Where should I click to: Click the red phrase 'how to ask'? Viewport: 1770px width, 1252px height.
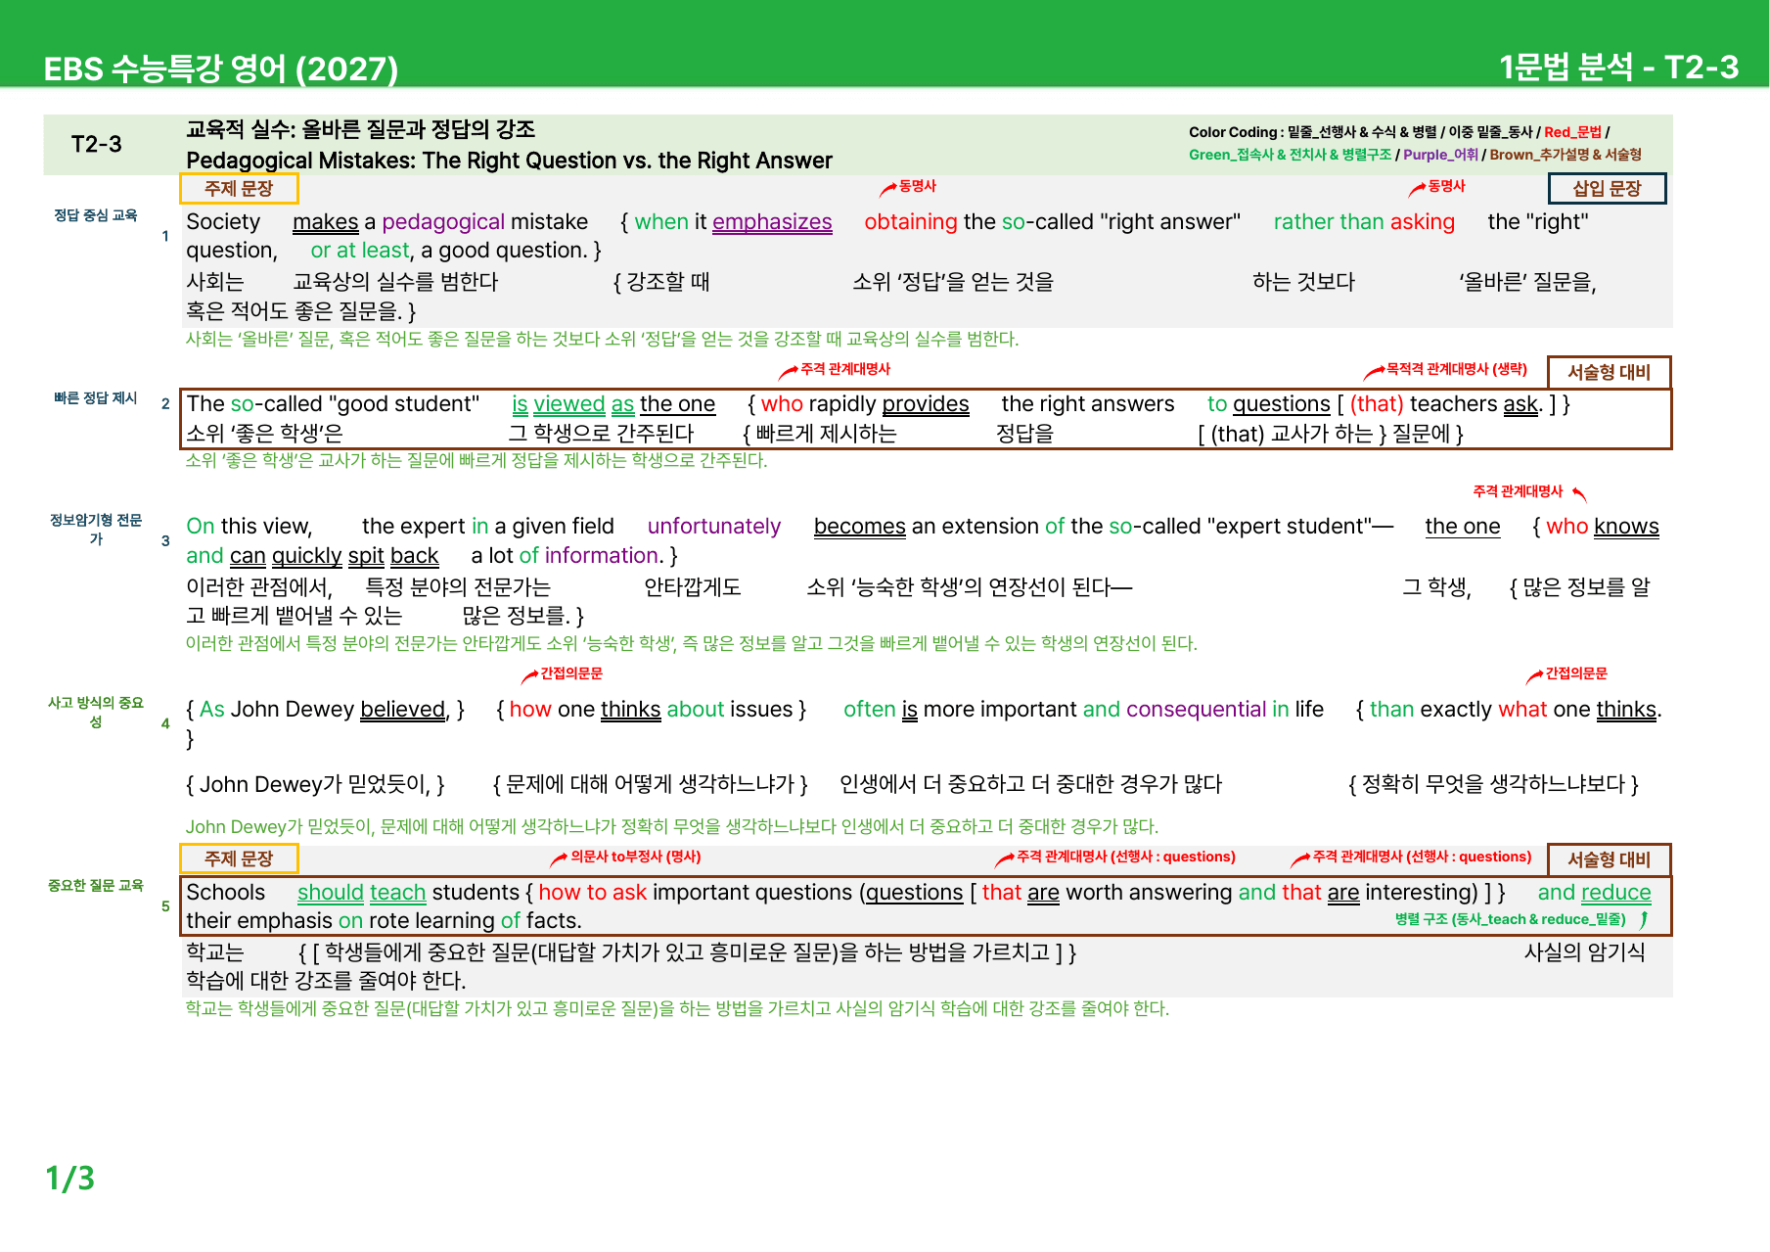[593, 893]
